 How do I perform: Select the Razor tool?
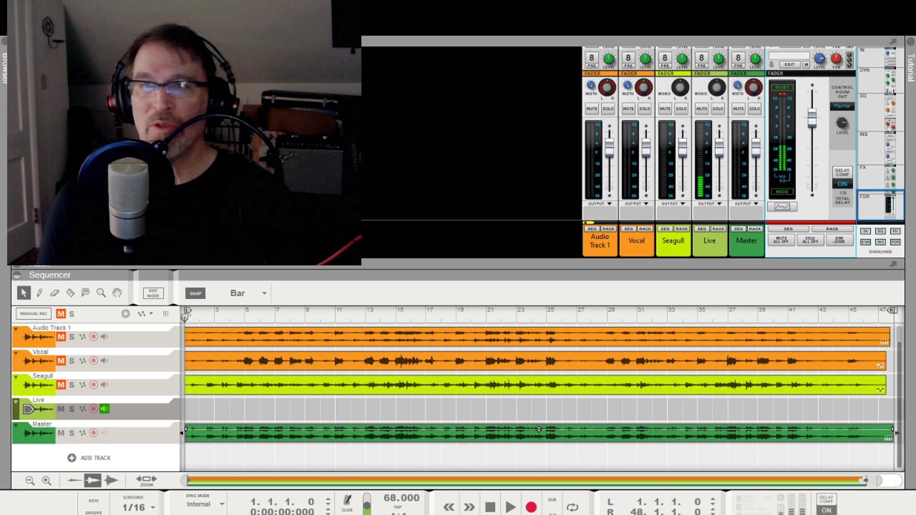point(70,293)
